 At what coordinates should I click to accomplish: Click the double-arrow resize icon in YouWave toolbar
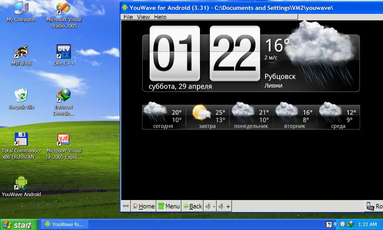pyautogui.click(x=126, y=206)
